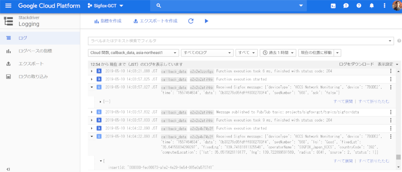Click callback_data chip in 14:03:57.832 entry

point(174,112)
